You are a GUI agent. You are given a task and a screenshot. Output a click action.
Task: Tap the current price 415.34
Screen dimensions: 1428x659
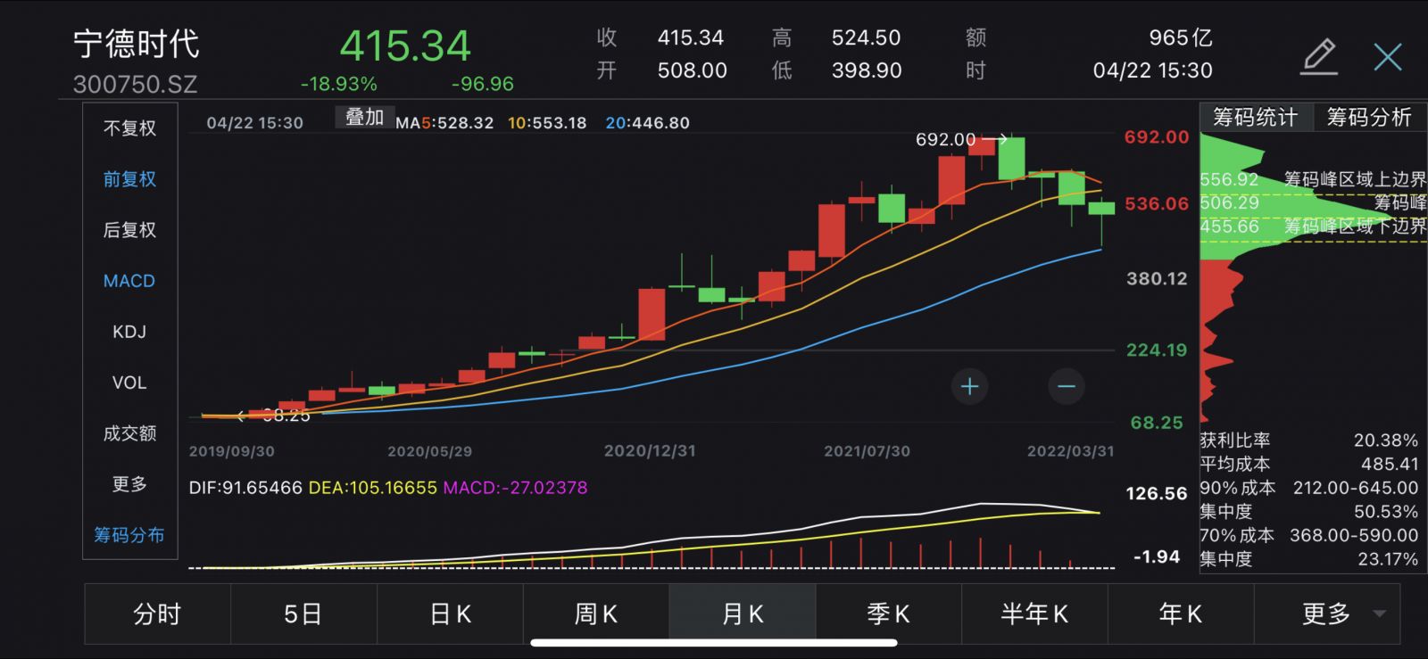[x=404, y=45]
